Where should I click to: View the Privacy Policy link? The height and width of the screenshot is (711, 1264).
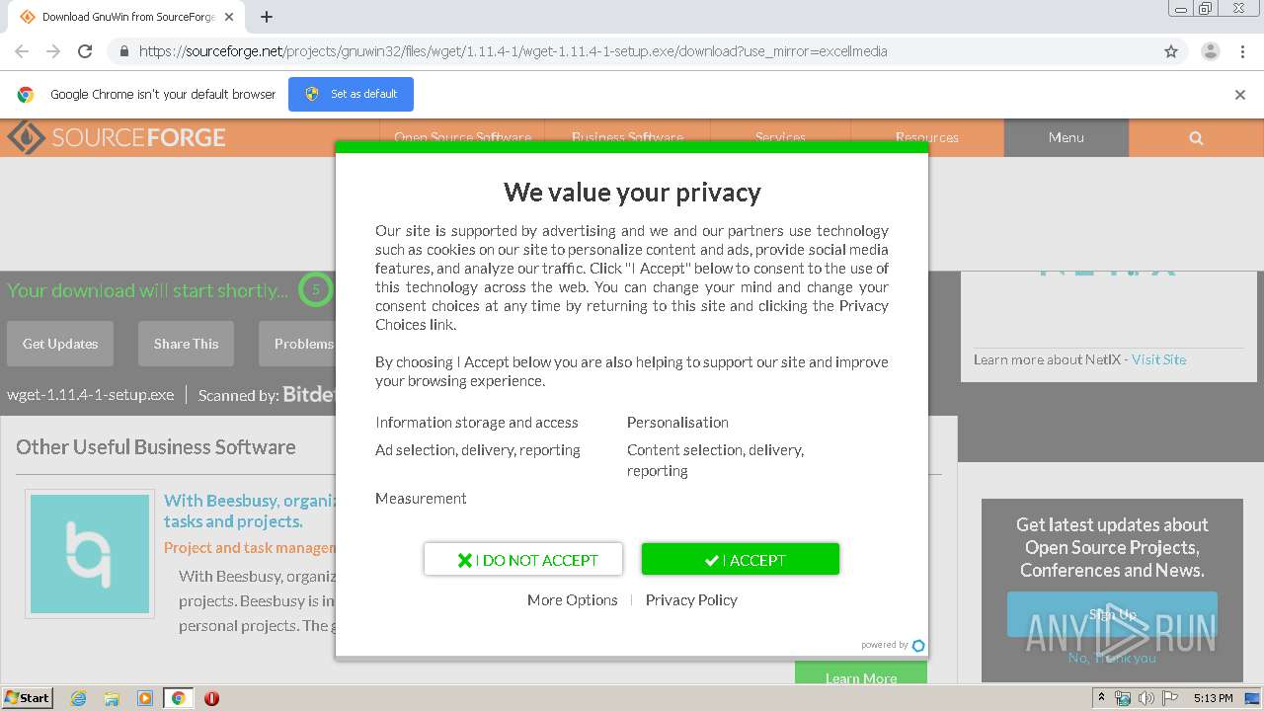point(691,600)
